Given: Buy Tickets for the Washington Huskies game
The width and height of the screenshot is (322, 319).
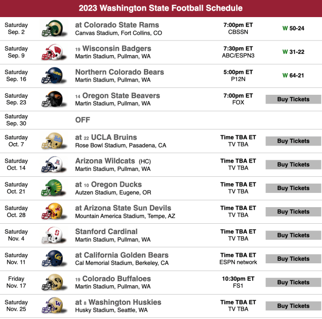Looking at the screenshot, I should pyautogui.click(x=293, y=306).
